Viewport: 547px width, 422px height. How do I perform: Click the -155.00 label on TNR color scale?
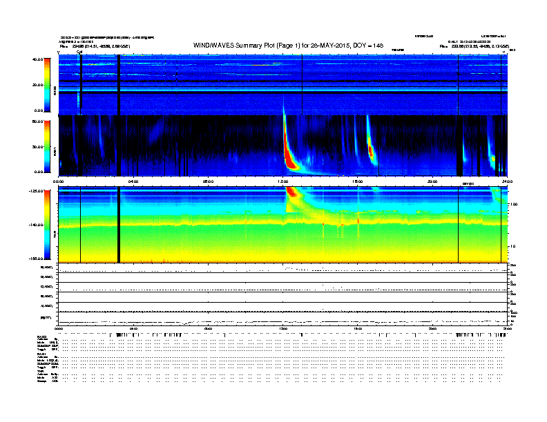click(x=36, y=259)
